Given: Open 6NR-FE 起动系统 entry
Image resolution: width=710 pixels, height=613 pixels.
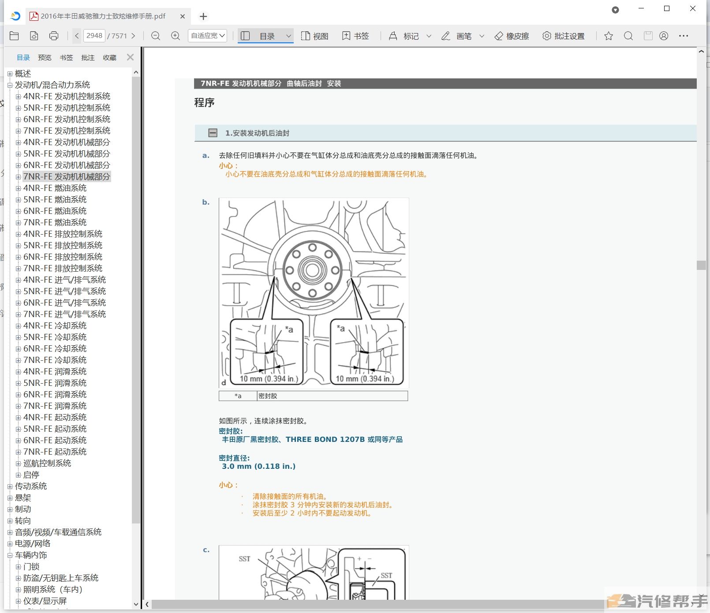Looking at the screenshot, I should pyautogui.click(x=55, y=441).
